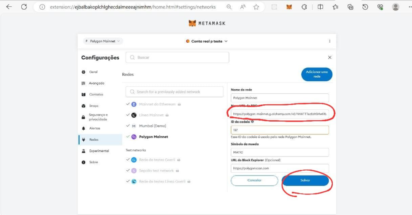Screen dimensions: 412x215
Task: Click the RPC URL field with alchemy address
Action: (280, 114)
